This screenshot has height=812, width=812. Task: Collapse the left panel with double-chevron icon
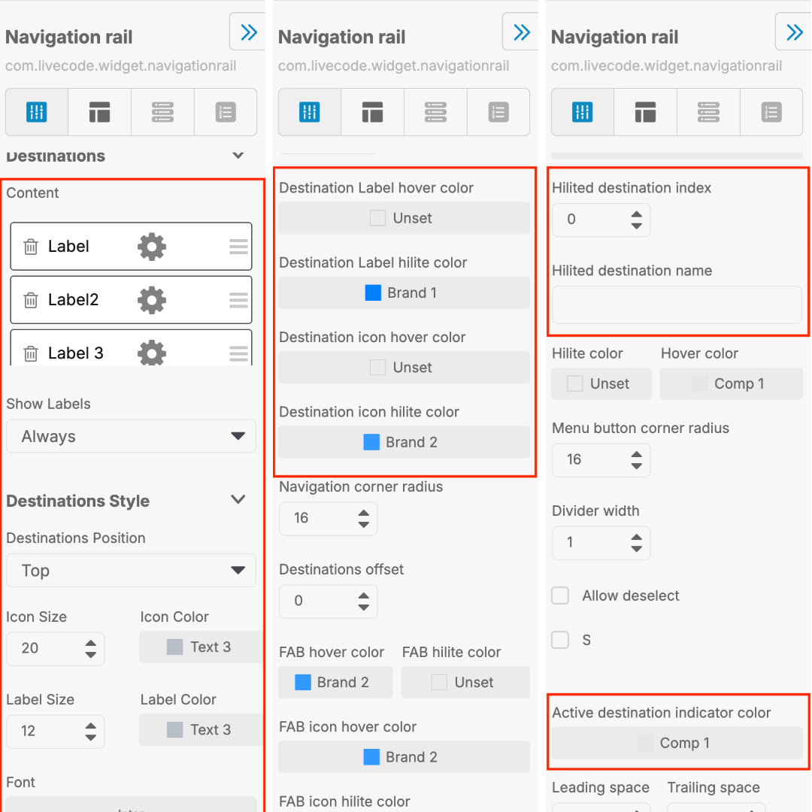click(x=249, y=32)
